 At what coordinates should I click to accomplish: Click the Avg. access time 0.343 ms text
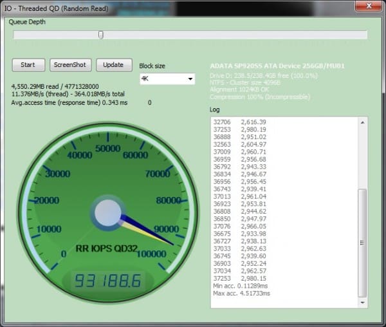tap(69, 103)
